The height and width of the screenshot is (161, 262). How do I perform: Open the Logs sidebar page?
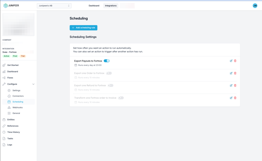(x=10, y=145)
